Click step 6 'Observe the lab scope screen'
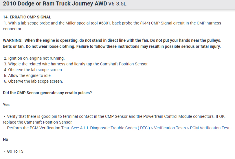Viewport: 235px width, 159px height. 34,81
